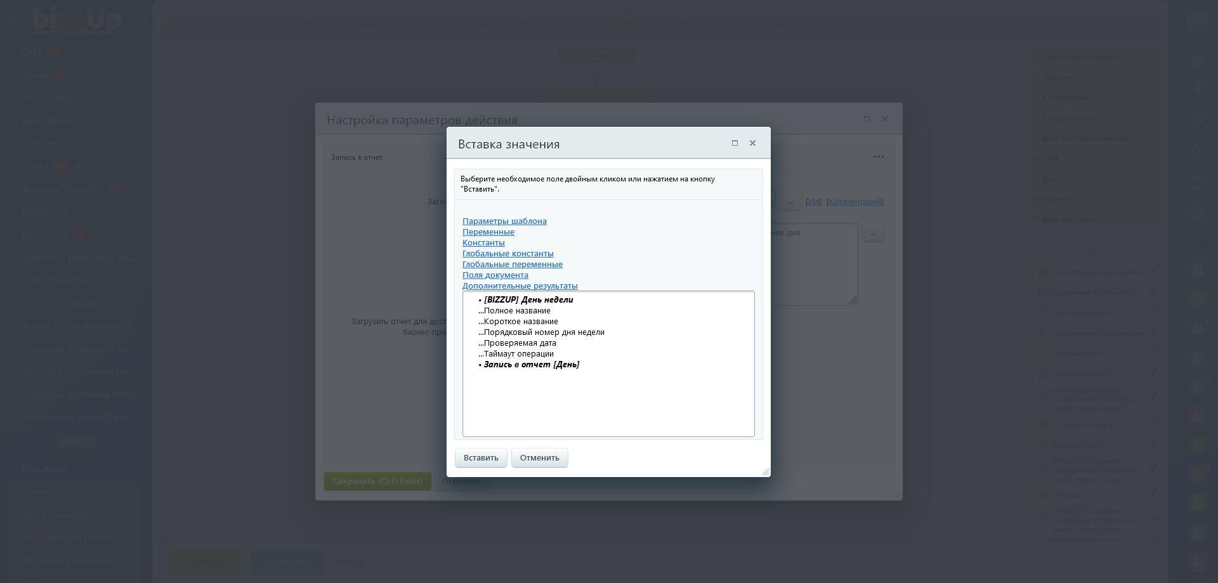
Task: Open "Задачи и Проекты" in the left sidebar
Action: [62, 189]
